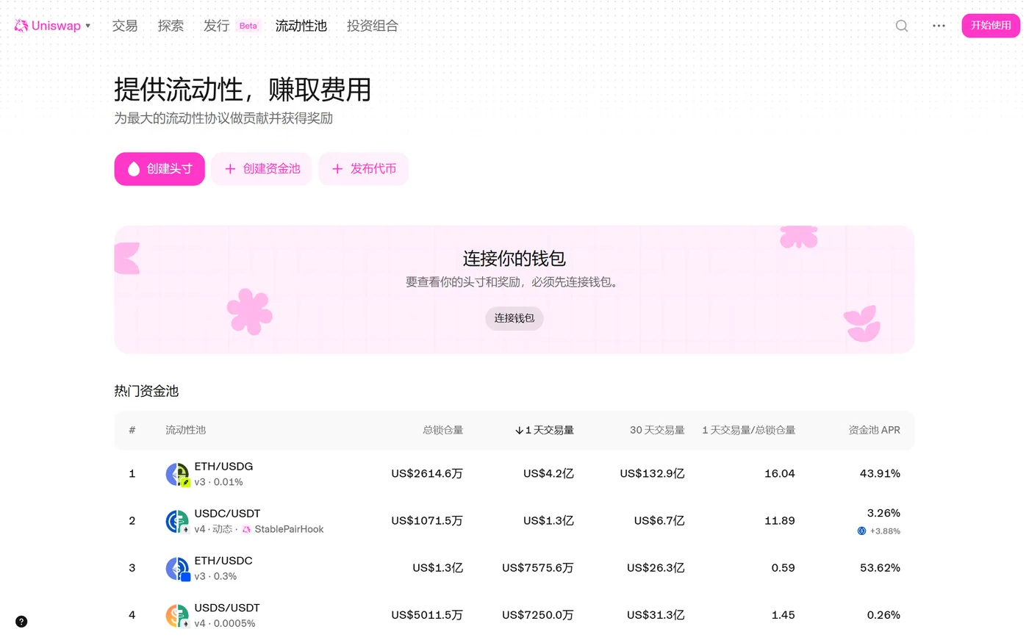This screenshot has width=1029, height=643.
Task: Open the help question mark icon
Action: pos(21,622)
